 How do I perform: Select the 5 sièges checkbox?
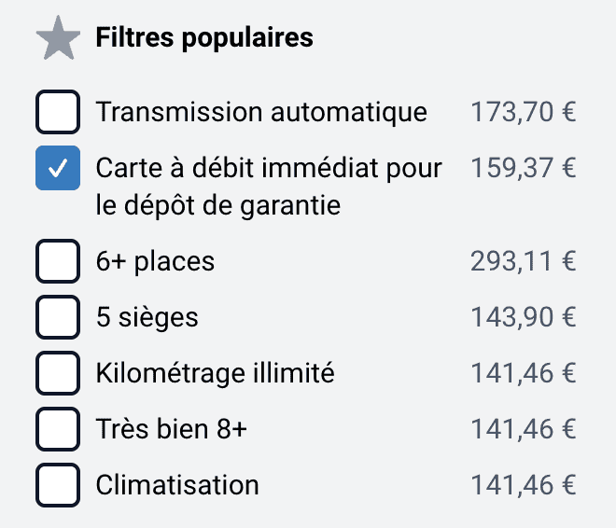(58, 317)
